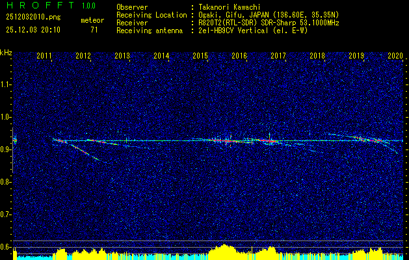The width and height of the screenshot is (409, 260).
Task: Click the 0.8 kHz axis label
Action: pos(6,182)
